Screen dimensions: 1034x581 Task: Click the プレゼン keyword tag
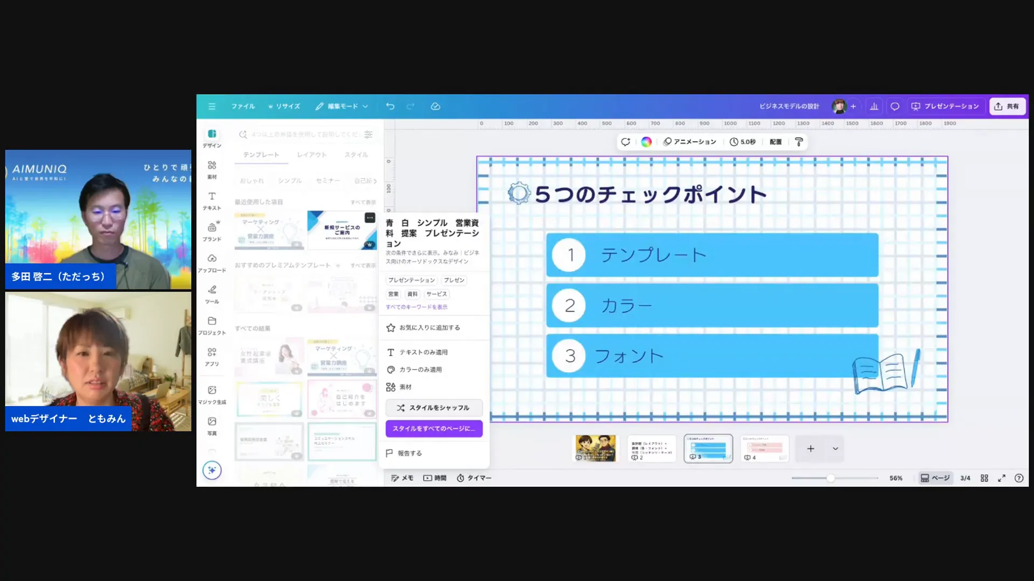pos(454,280)
